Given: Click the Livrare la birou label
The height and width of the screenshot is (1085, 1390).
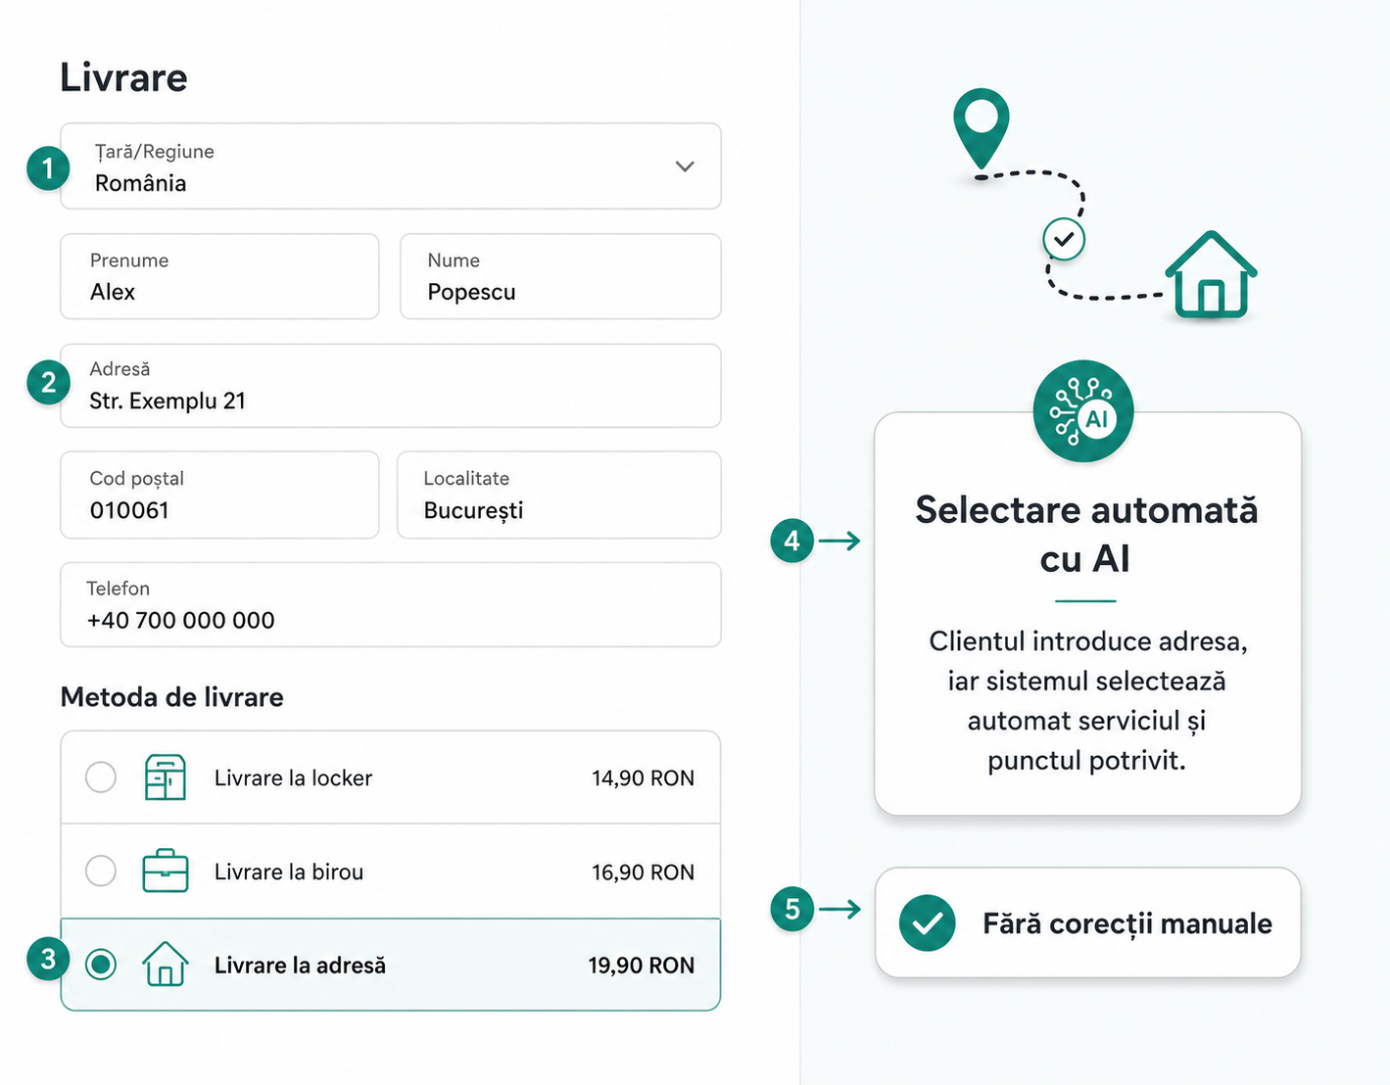Looking at the screenshot, I should click(x=289, y=873).
